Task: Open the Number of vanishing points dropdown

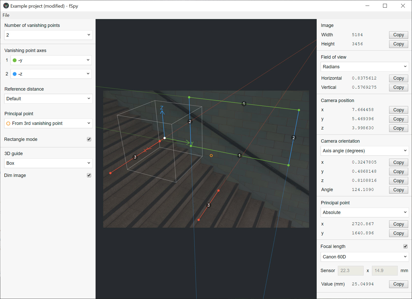Action: pyautogui.click(x=48, y=35)
